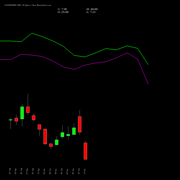The width and height of the screenshot is (180, 180).
Task: Click the 11 Sep date label
Action: tap(85, 171)
